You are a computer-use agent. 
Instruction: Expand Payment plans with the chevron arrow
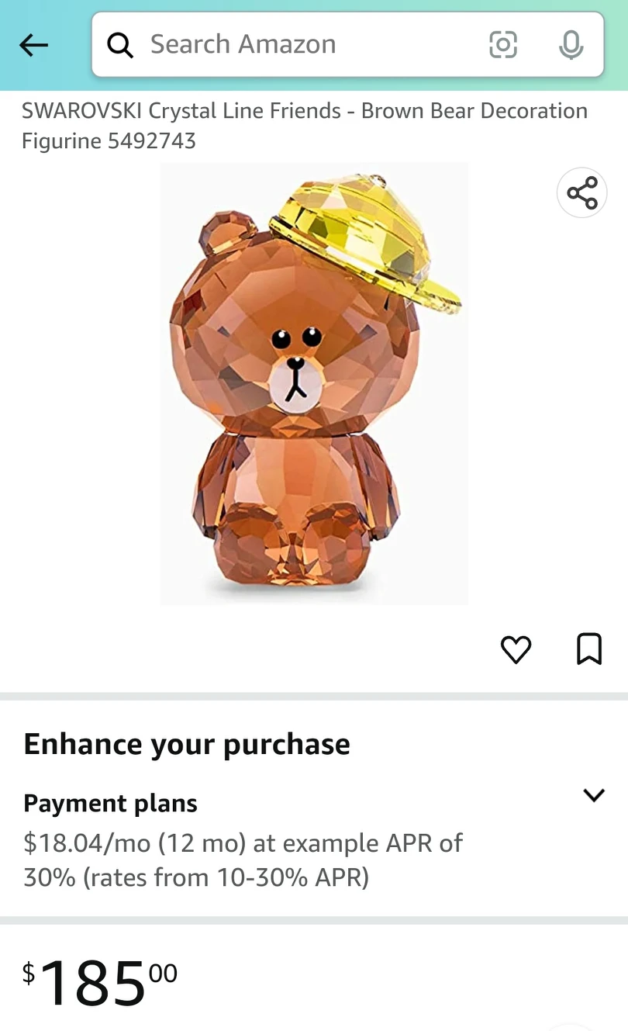click(x=594, y=795)
